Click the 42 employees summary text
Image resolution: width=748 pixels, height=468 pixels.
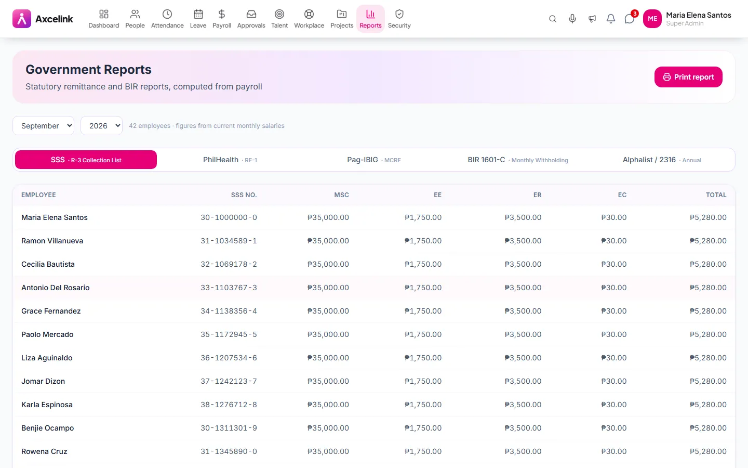click(x=207, y=126)
